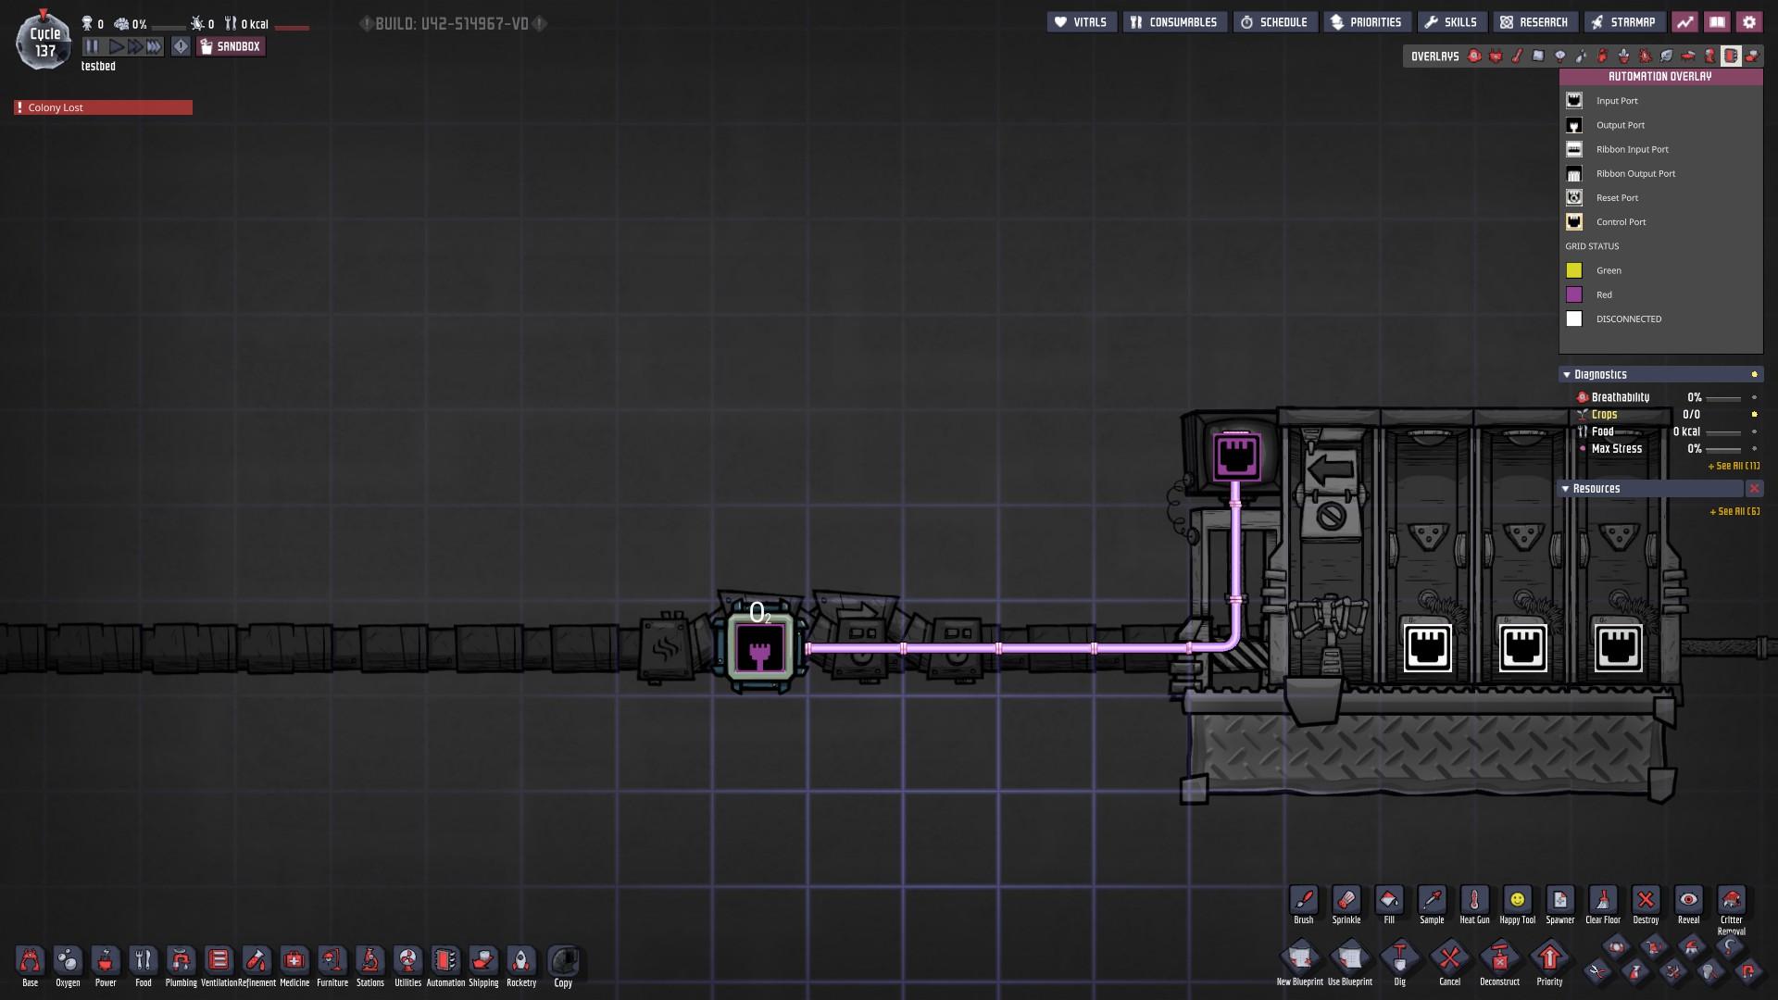Open the Priorities screen
The height and width of the screenshot is (1000, 1778).
pyautogui.click(x=1366, y=22)
